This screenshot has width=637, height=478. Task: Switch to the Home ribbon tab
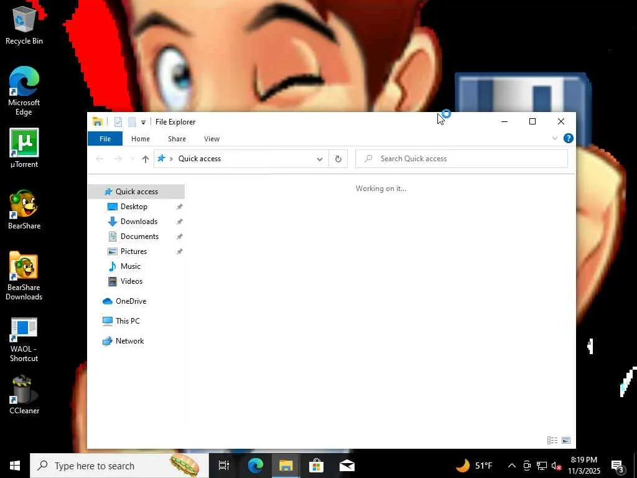(141, 139)
